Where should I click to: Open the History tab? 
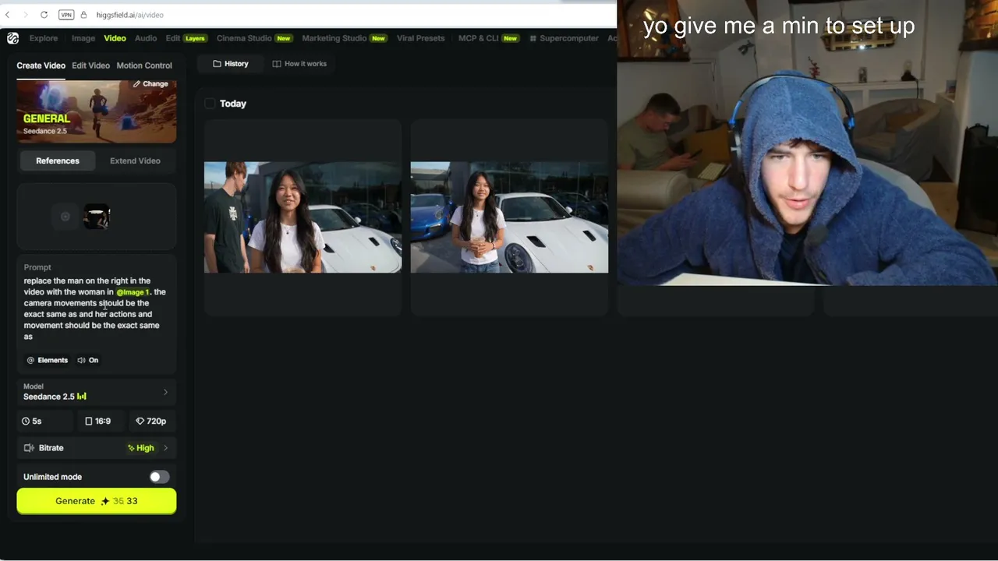coord(230,64)
